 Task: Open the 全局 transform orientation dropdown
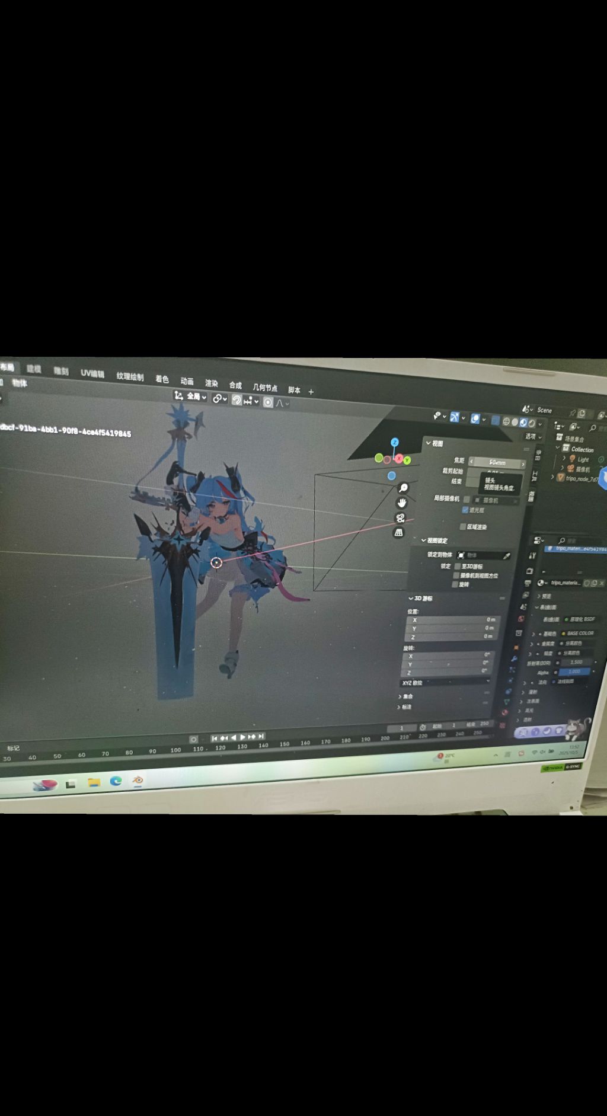pyautogui.click(x=190, y=396)
